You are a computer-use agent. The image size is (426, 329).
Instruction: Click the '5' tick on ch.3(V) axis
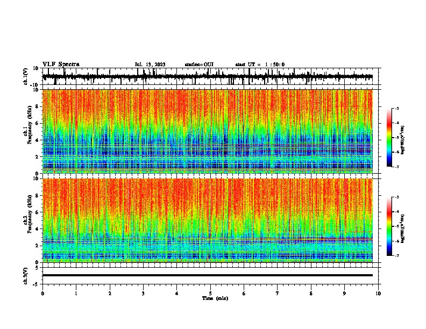tap(38, 268)
